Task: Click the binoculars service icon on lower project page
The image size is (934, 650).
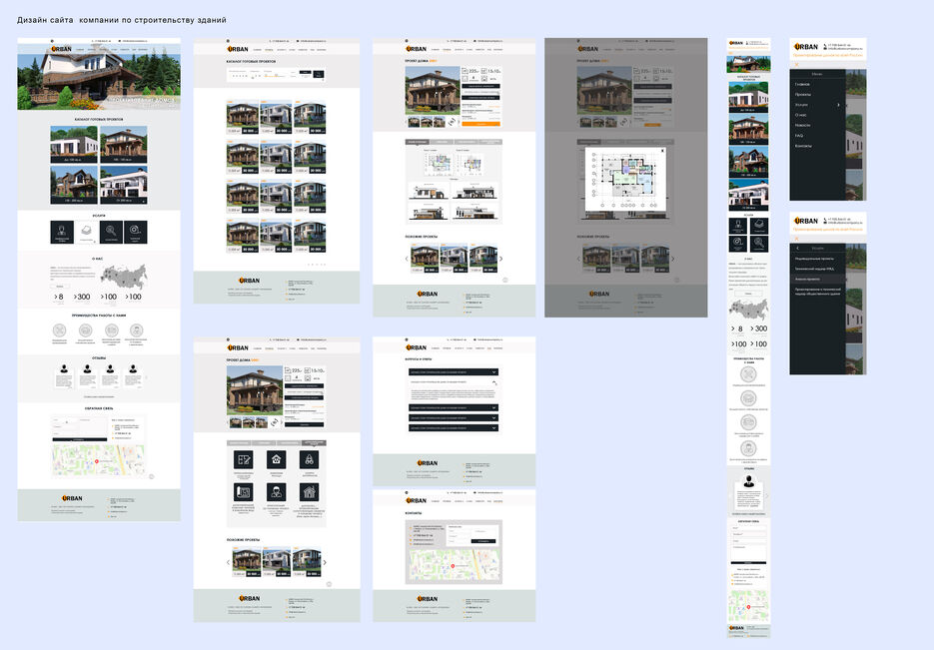Action: tap(309, 459)
